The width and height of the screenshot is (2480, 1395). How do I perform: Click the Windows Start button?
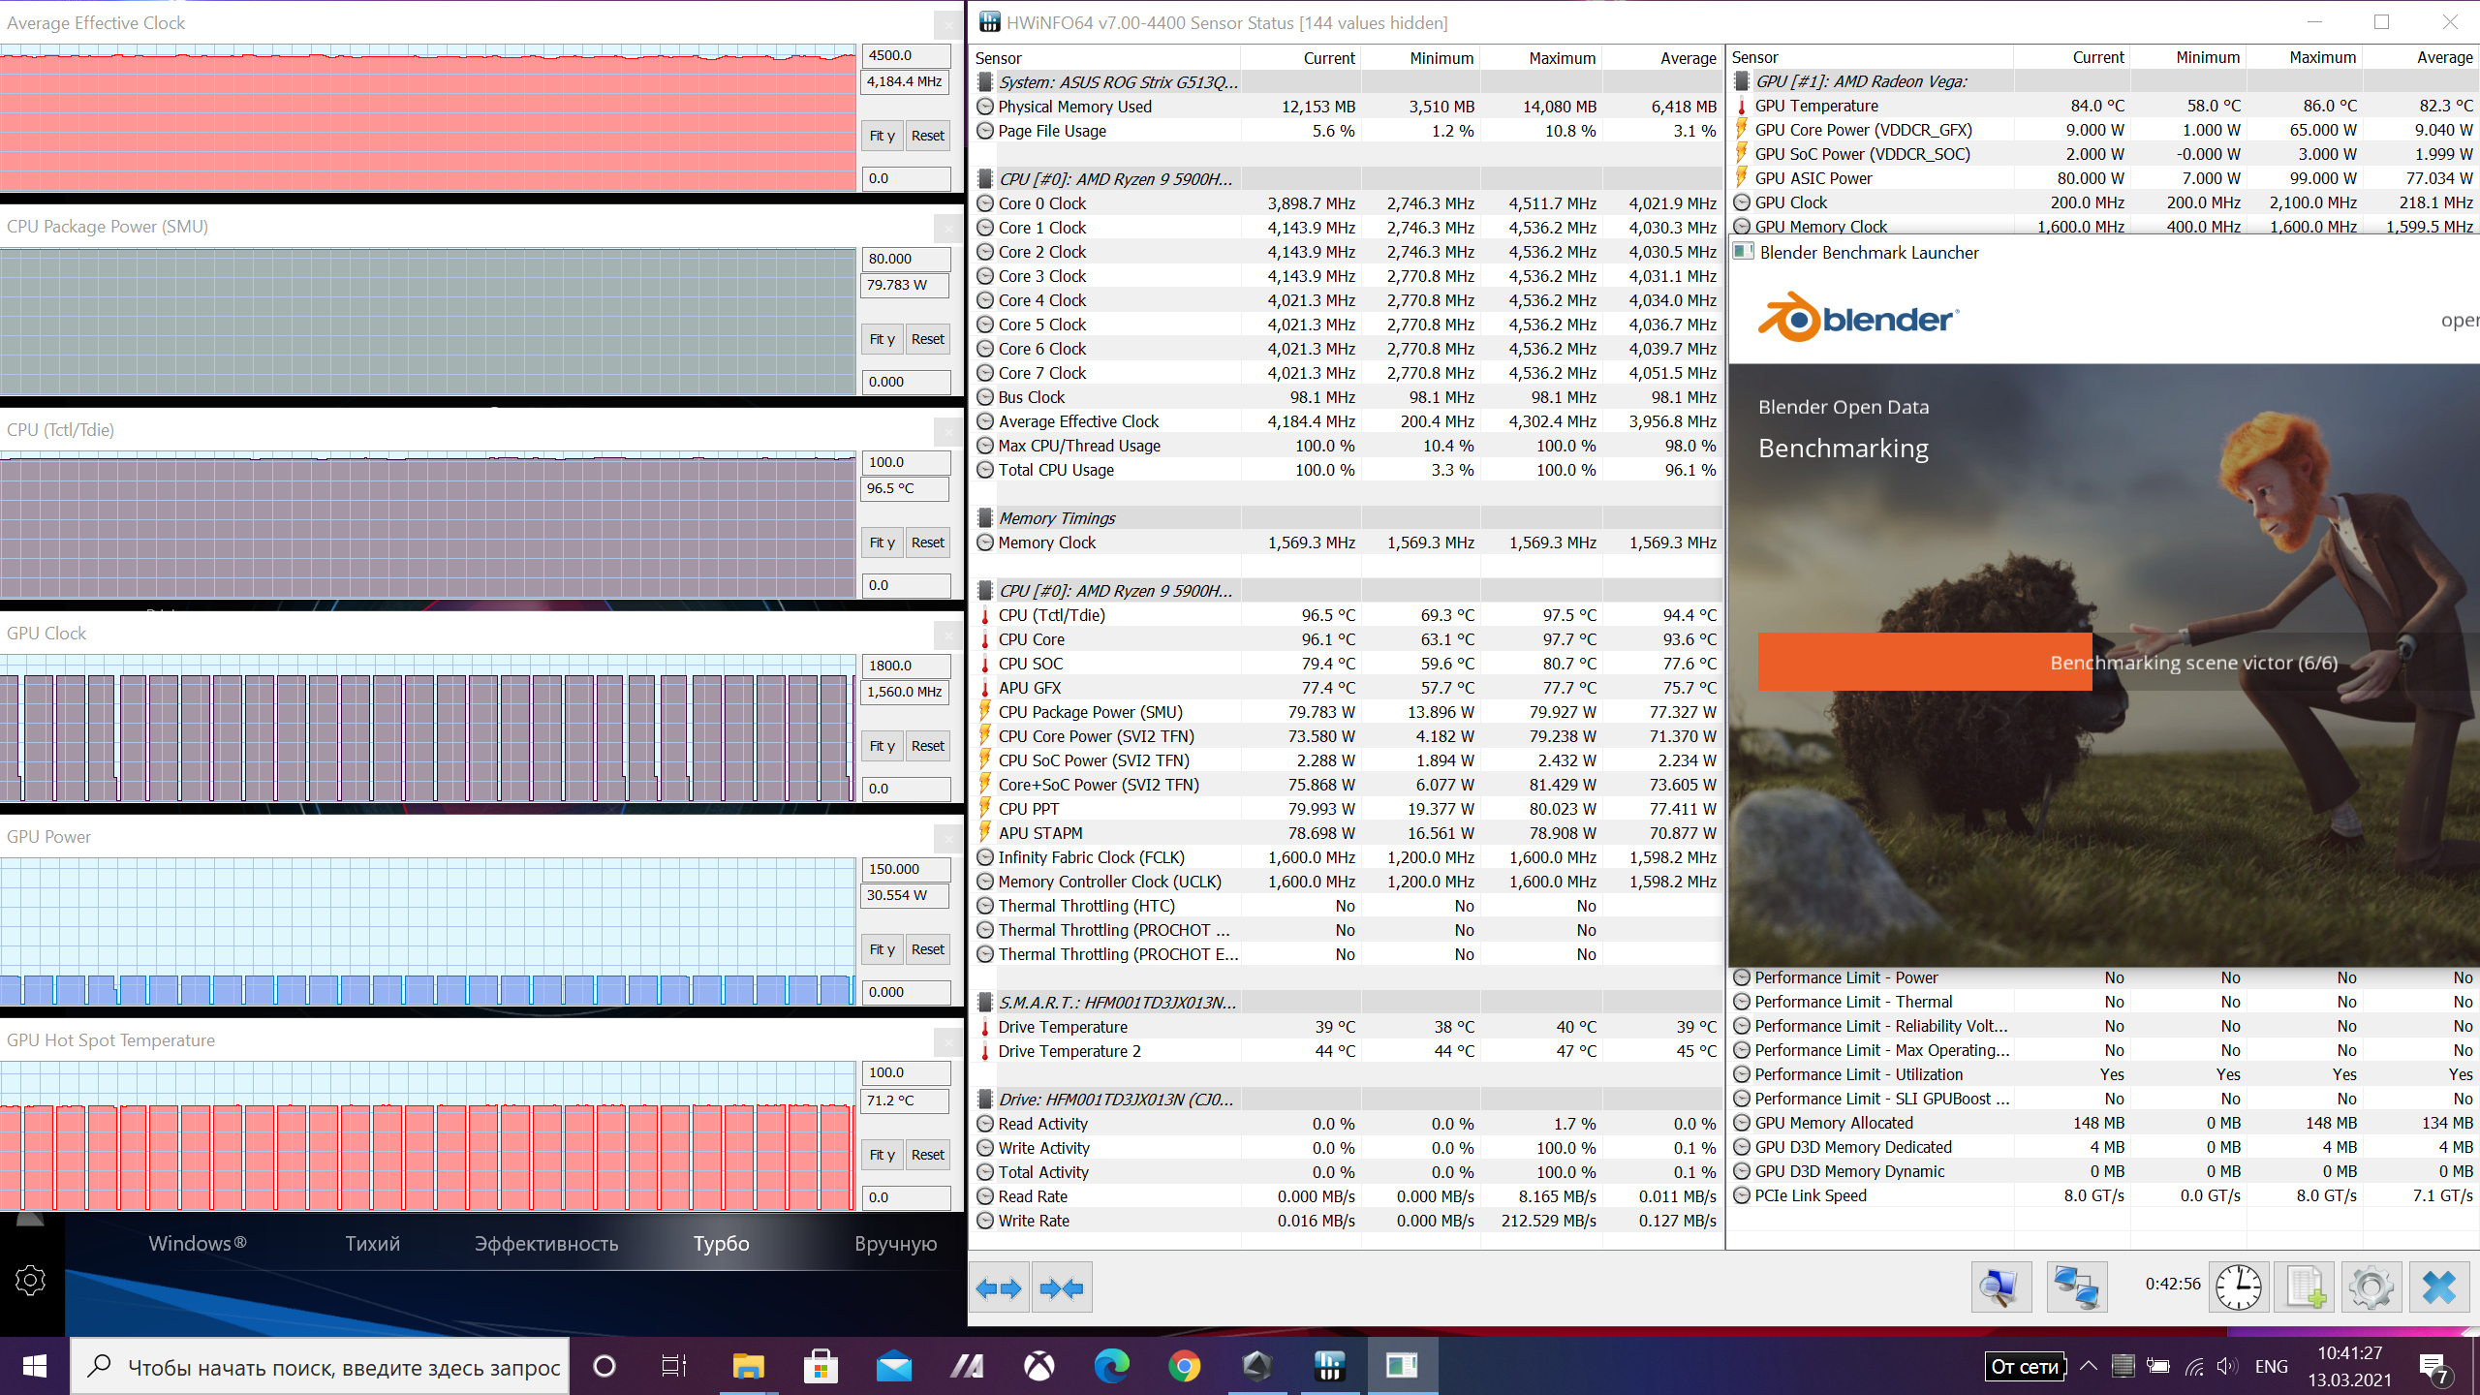pos(34,1367)
